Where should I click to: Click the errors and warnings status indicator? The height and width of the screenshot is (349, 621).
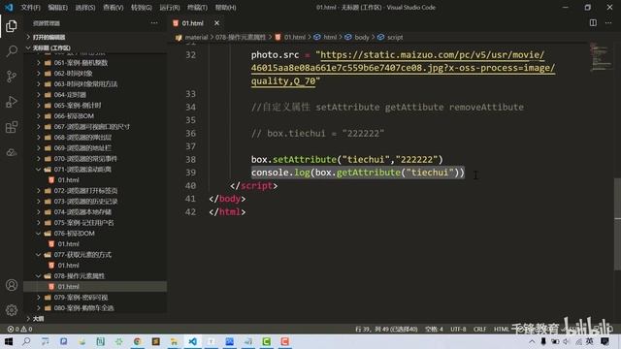coord(19,329)
